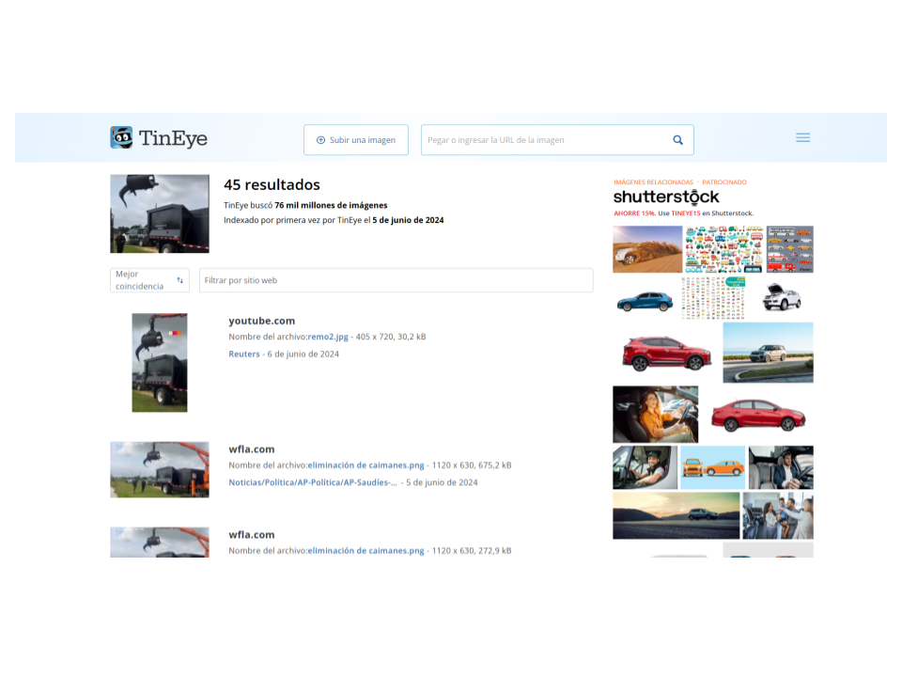
Task: Open the desert off-road car stock image
Action: coord(647,249)
